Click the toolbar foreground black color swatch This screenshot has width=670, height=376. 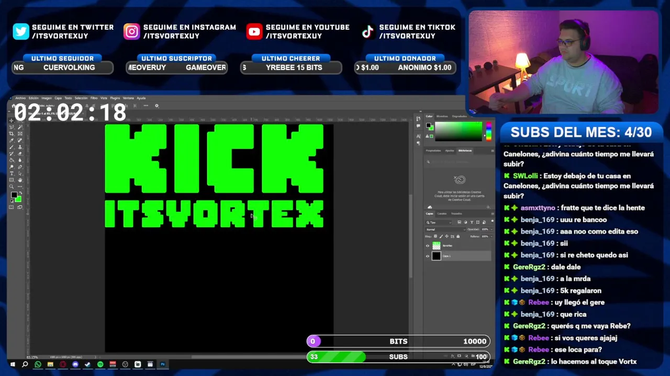(14, 195)
